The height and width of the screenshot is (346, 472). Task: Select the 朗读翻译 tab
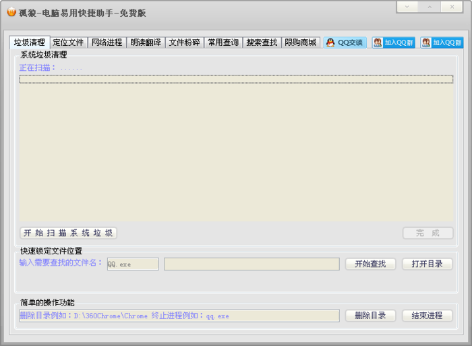(x=146, y=42)
